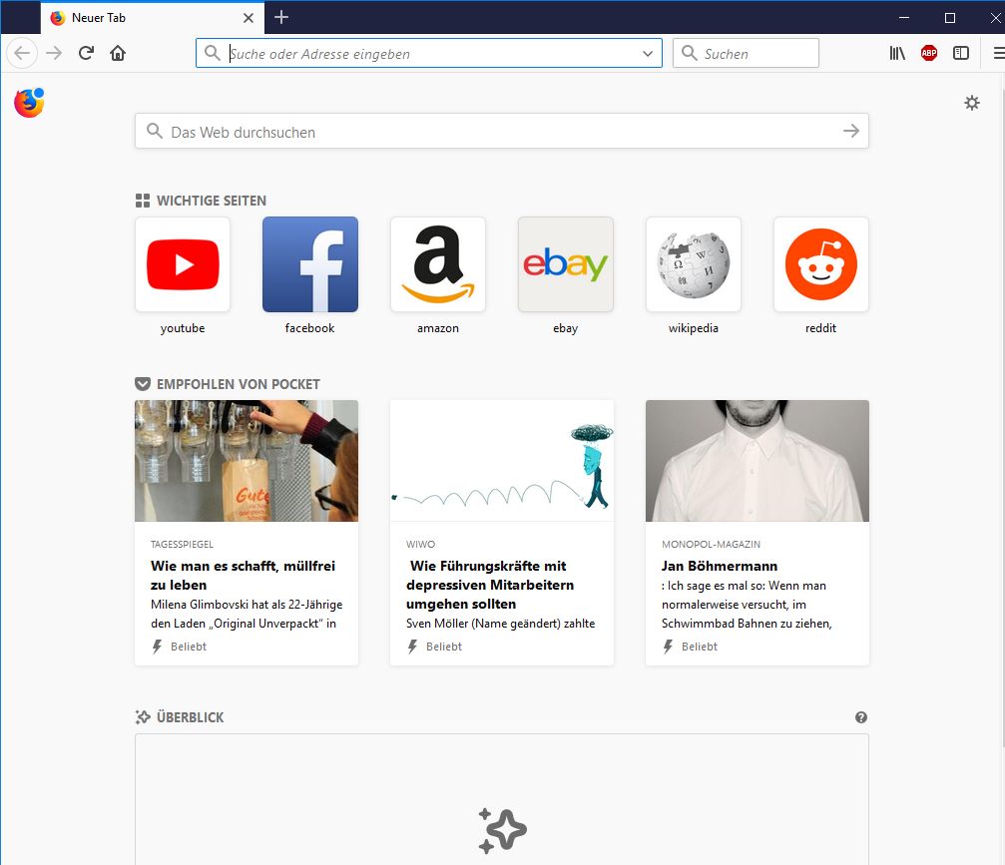Open the Home page button
The image size is (1005, 865).
[118, 53]
